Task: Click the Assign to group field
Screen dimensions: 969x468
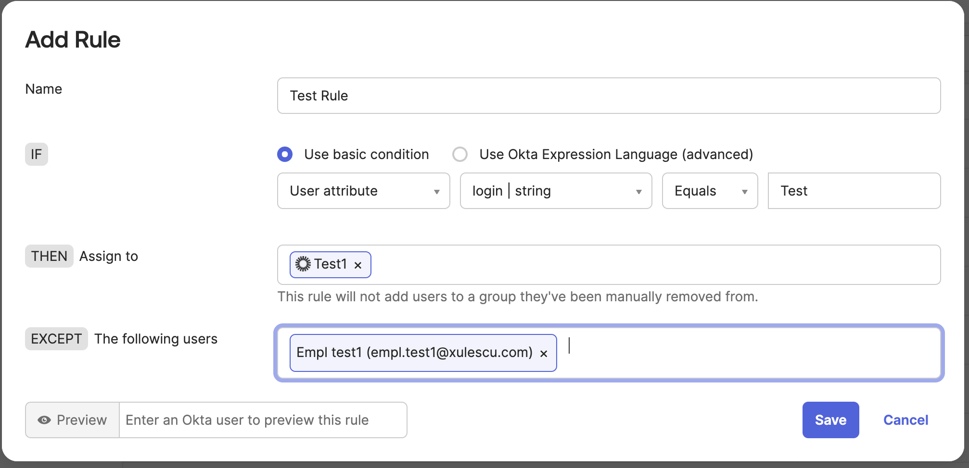Action: 625,265
